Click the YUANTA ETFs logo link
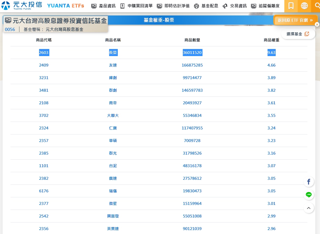The image size is (320, 234). tap(66, 6)
